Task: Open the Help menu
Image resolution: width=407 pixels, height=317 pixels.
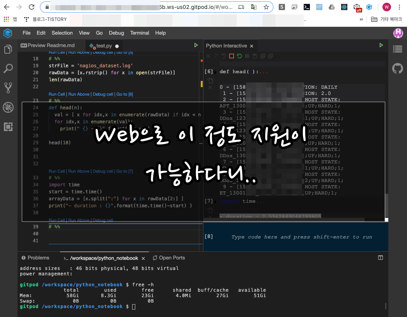Action: click(x=160, y=33)
